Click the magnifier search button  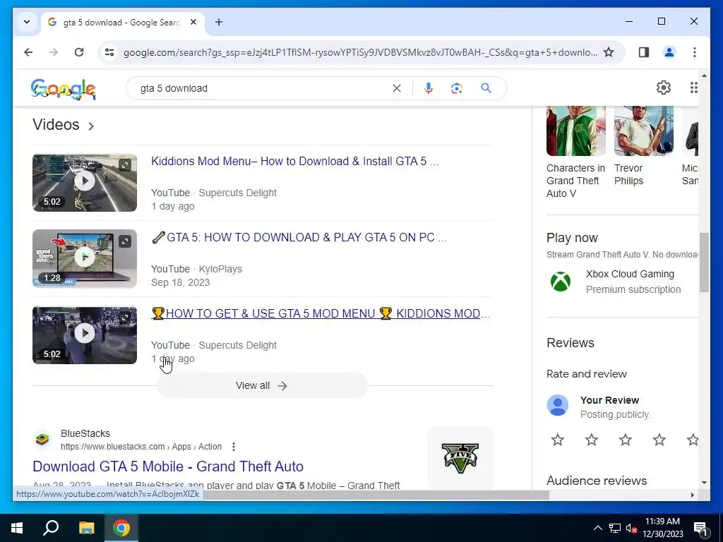(486, 88)
